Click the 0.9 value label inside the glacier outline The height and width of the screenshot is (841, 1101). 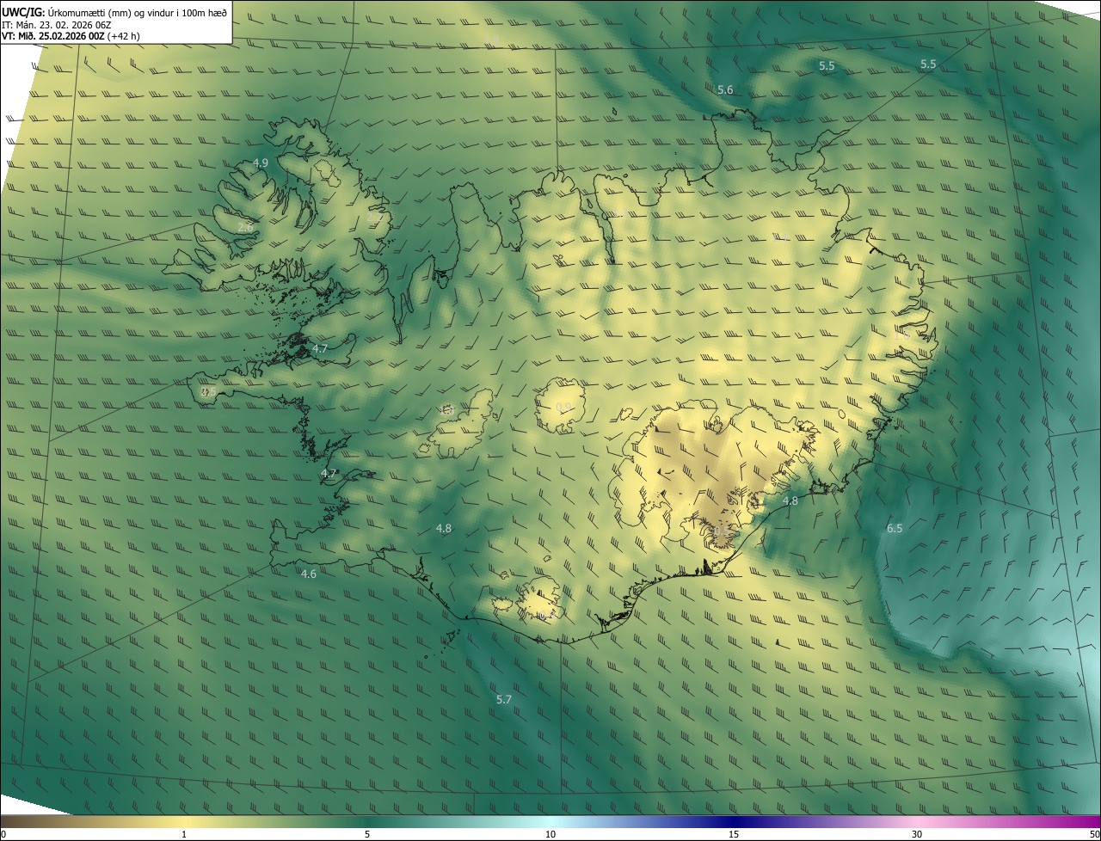(563, 408)
